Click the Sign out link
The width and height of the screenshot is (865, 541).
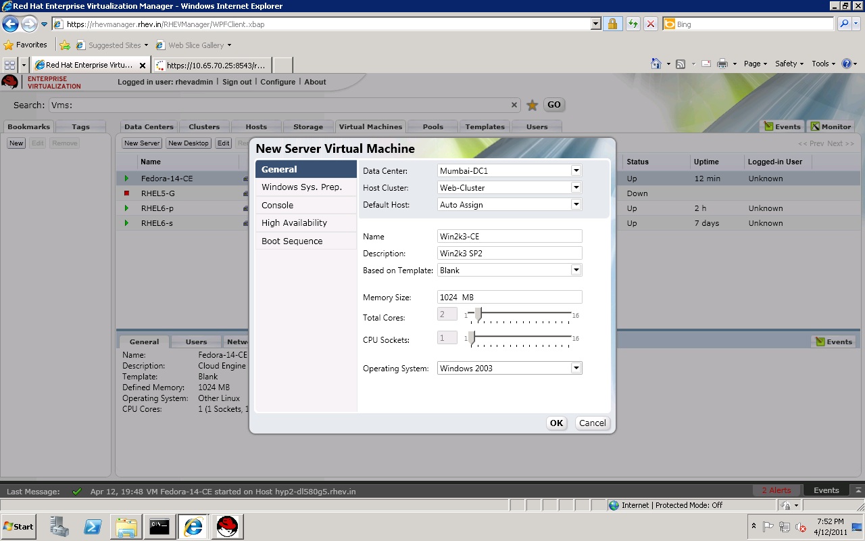coord(237,82)
